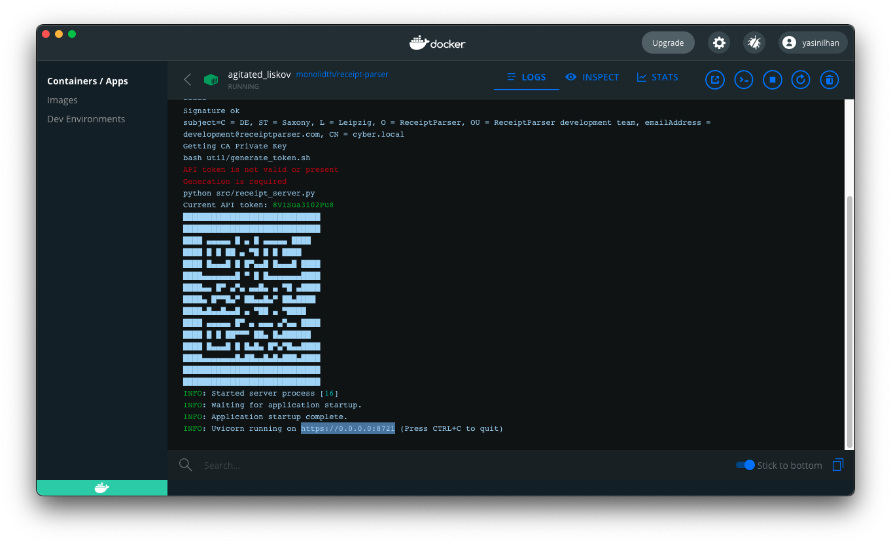Image resolution: width=891 pixels, height=544 pixels.
Task: Go back with the left chevron arrow
Action: pos(187,79)
